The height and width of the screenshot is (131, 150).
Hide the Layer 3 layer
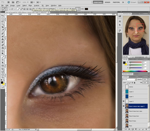pos(124,101)
